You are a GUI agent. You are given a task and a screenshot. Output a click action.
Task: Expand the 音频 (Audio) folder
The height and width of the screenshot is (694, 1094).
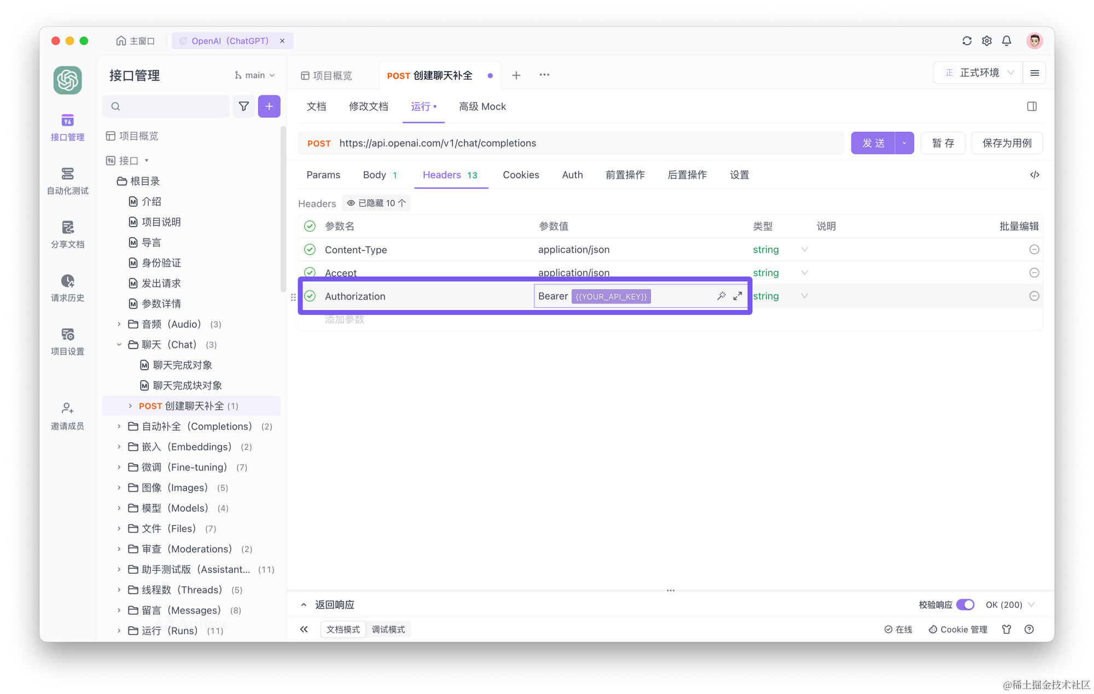tap(119, 324)
